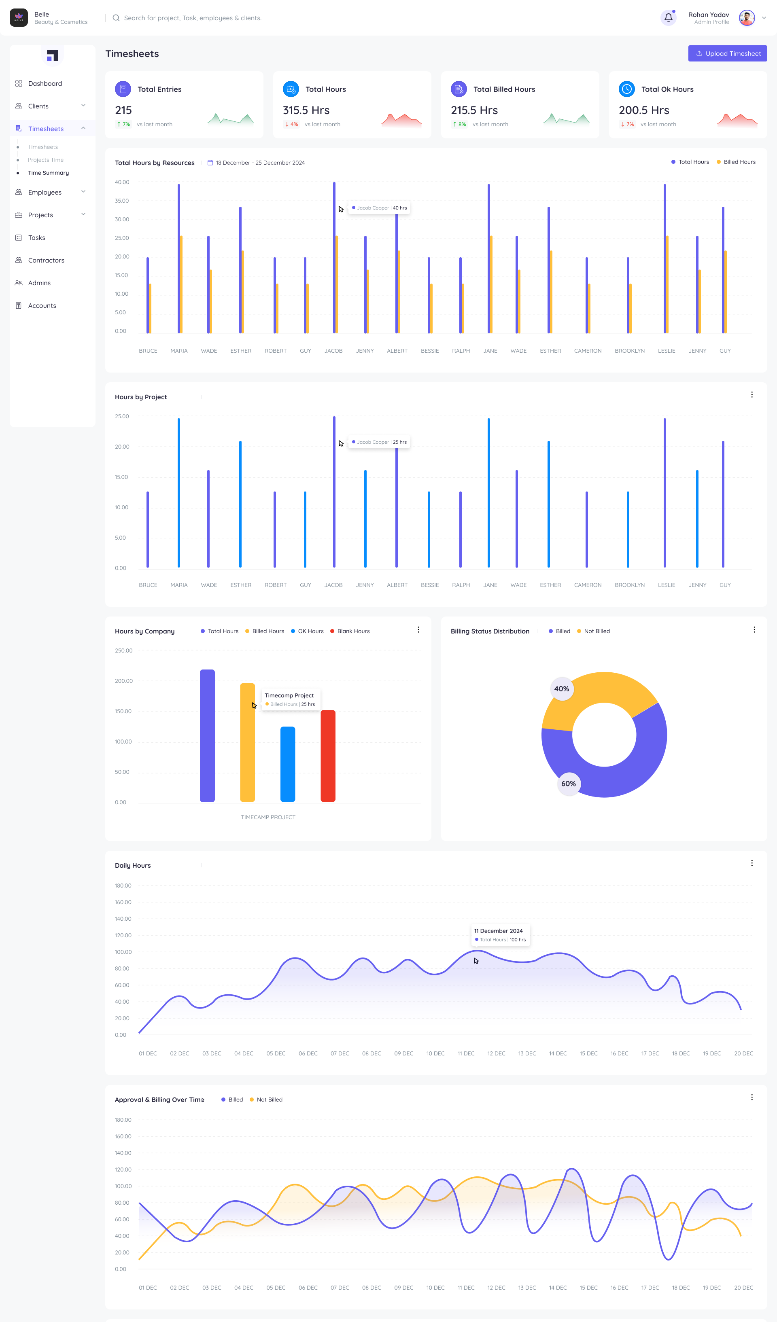The image size is (777, 1322).
Task: Open the profile dropdown beside Rohan Yadav
Action: click(765, 17)
